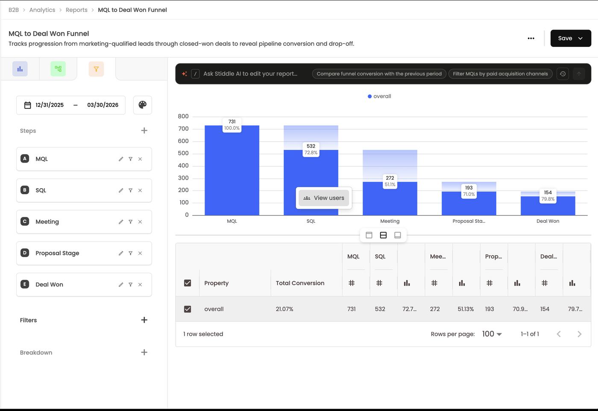The image size is (598, 411).
Task: Choose Compare funnel conversion with previous period suggestion
Action: click(379, 74)
